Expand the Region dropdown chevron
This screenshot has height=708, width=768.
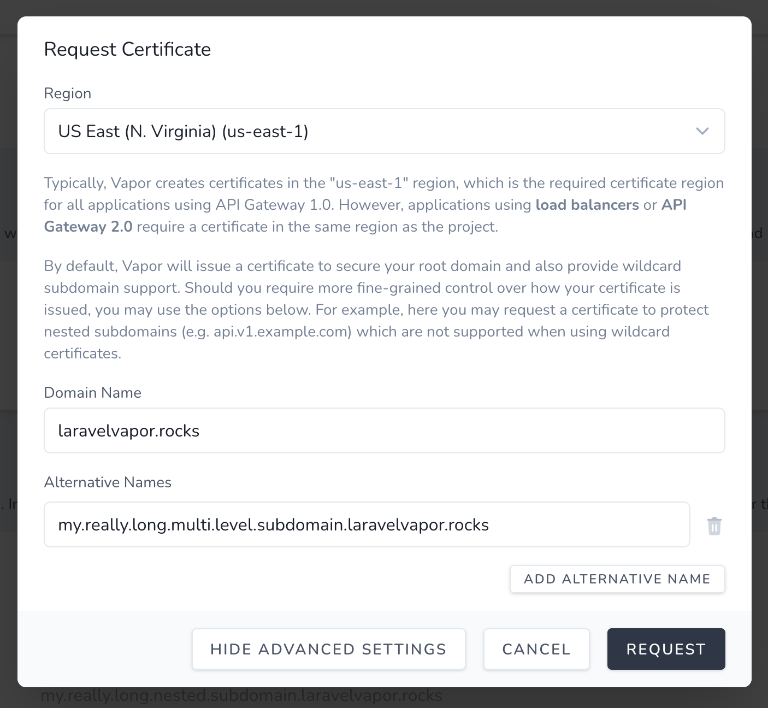(x=702, y=131)
